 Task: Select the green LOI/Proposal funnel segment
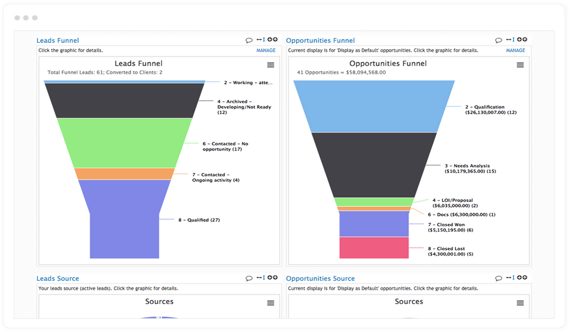[x=374, y=202]
